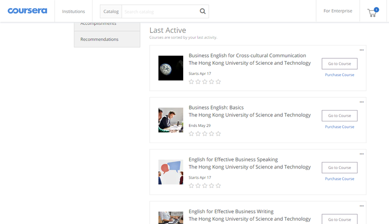Rate Cross-cultural Communication course four stars
The width and height of the screenshot is (389, 224).
click(x=211, y=82)
